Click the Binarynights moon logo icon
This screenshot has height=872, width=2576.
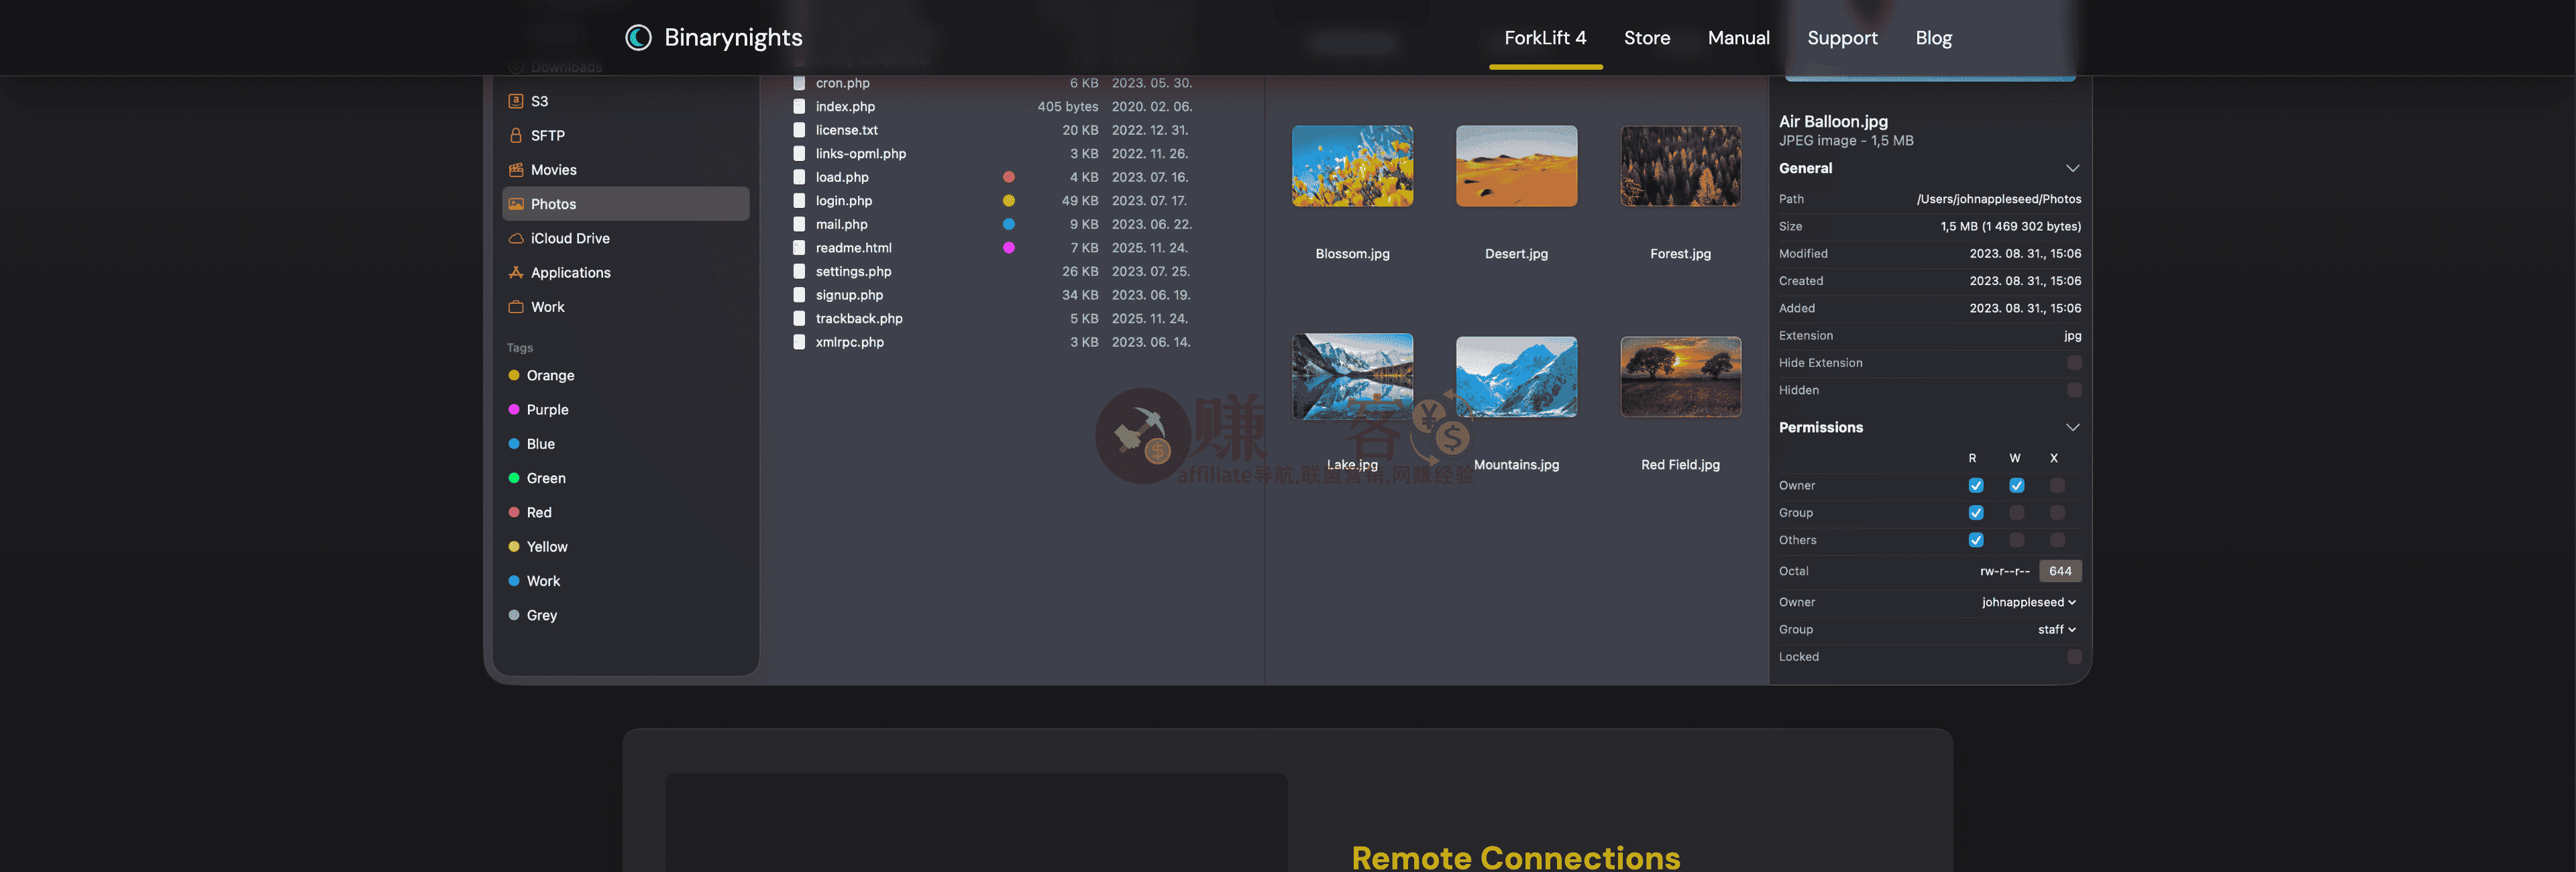click(x=638, y=37)
